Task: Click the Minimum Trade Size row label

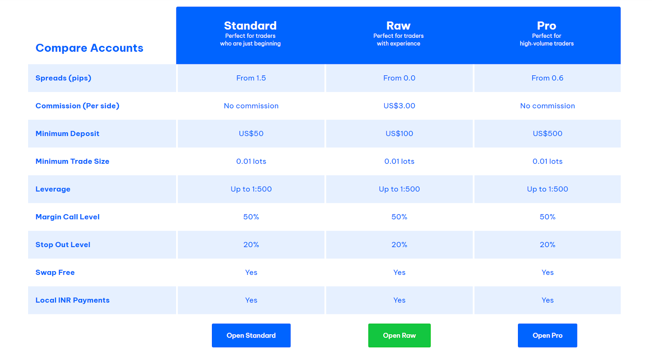Action: click(x=72, y=161)
